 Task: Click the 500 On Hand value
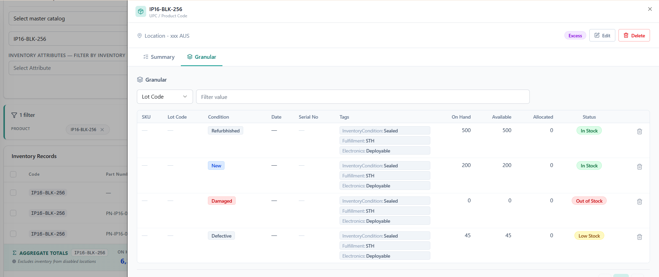[x=466, y=130]
